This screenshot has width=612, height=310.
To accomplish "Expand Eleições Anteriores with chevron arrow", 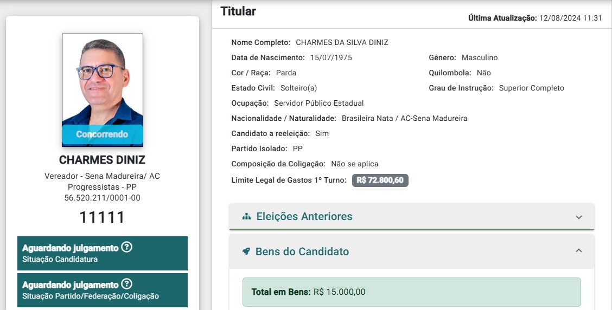I will pyautogui.click(x=579, y=217).
